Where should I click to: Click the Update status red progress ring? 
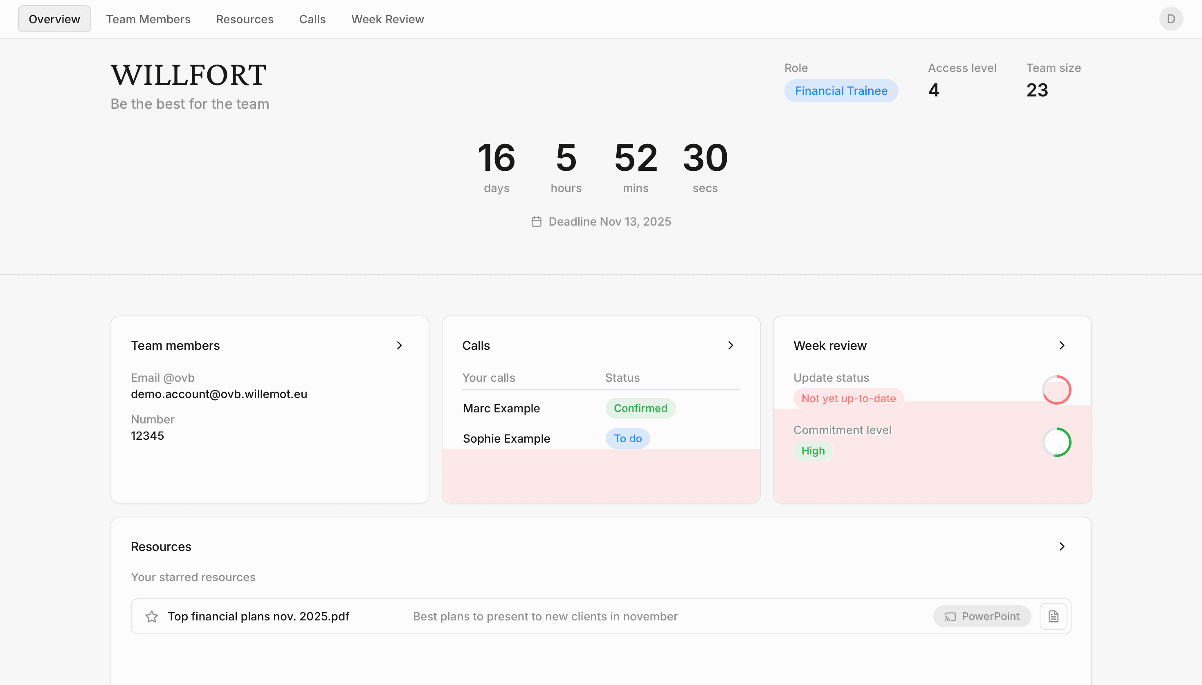click(1056, 390)
